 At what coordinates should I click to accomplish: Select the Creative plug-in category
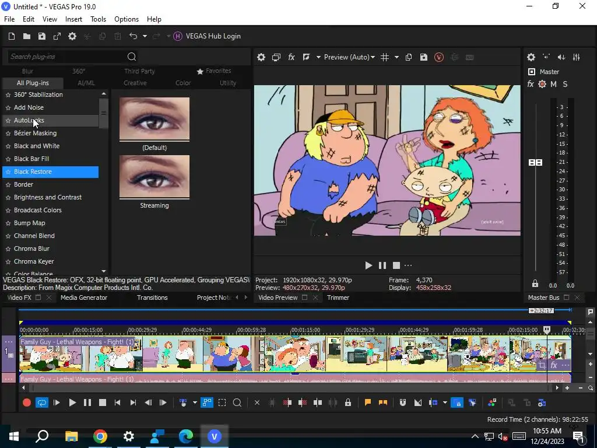tap(135, 83)
